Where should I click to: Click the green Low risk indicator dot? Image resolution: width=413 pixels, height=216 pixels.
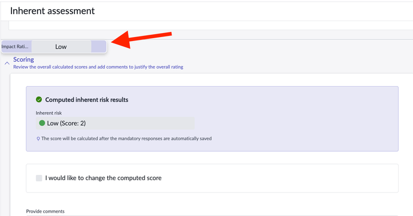coord(42,123)
